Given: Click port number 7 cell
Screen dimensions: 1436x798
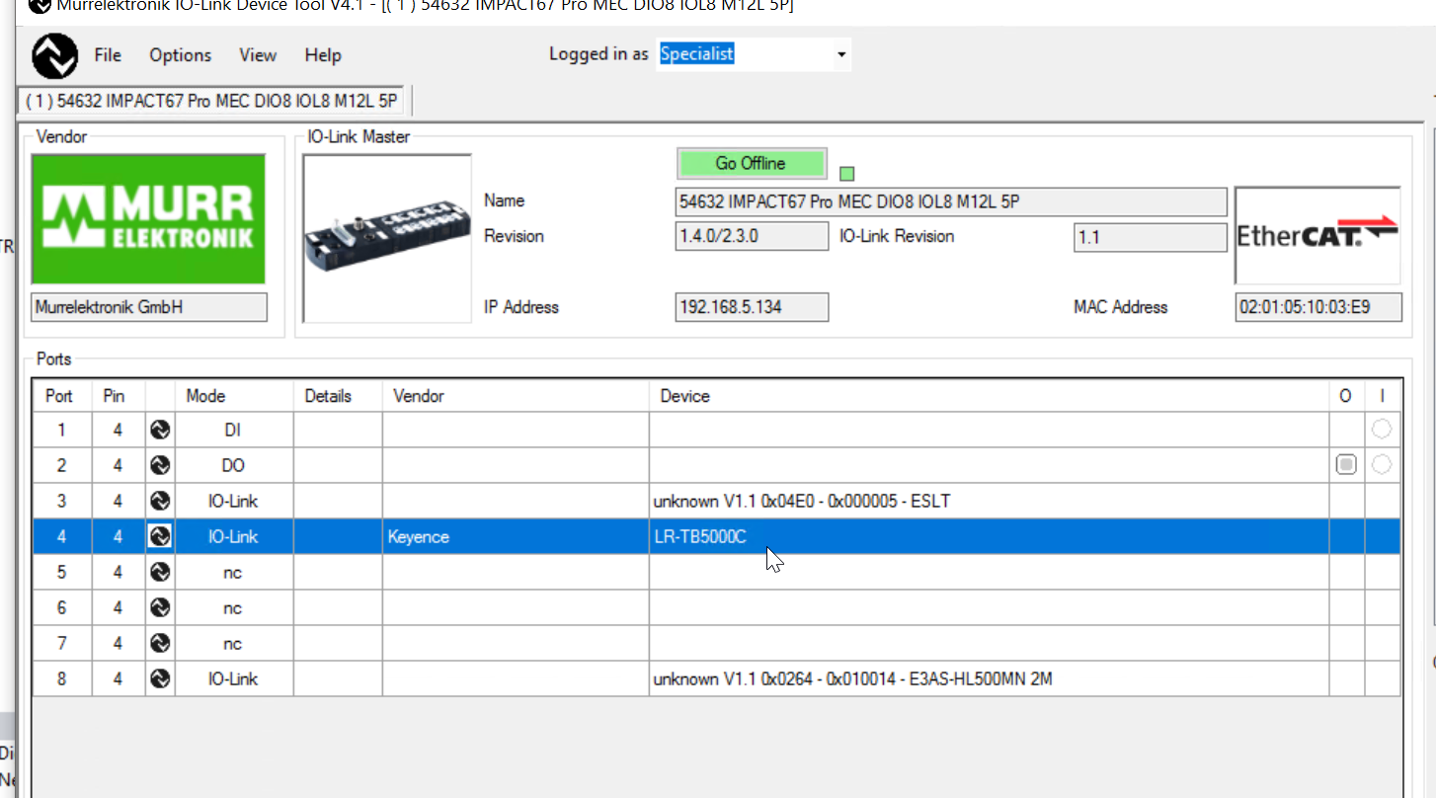Looking at the screenshot, I should 61,643.
